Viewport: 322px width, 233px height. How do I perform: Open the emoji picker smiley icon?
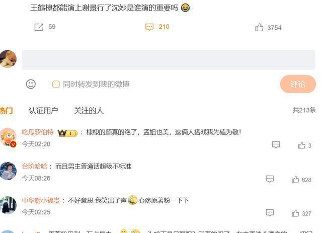click(31, 84)
